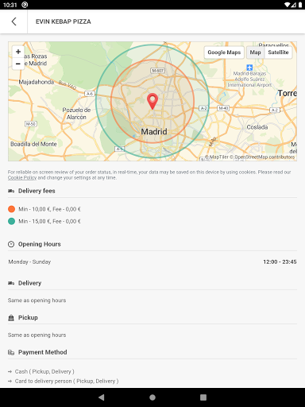The image size is (305, 407).
Task: Click Boadilla del Monte label on map
Action: [x=33, y=144]
